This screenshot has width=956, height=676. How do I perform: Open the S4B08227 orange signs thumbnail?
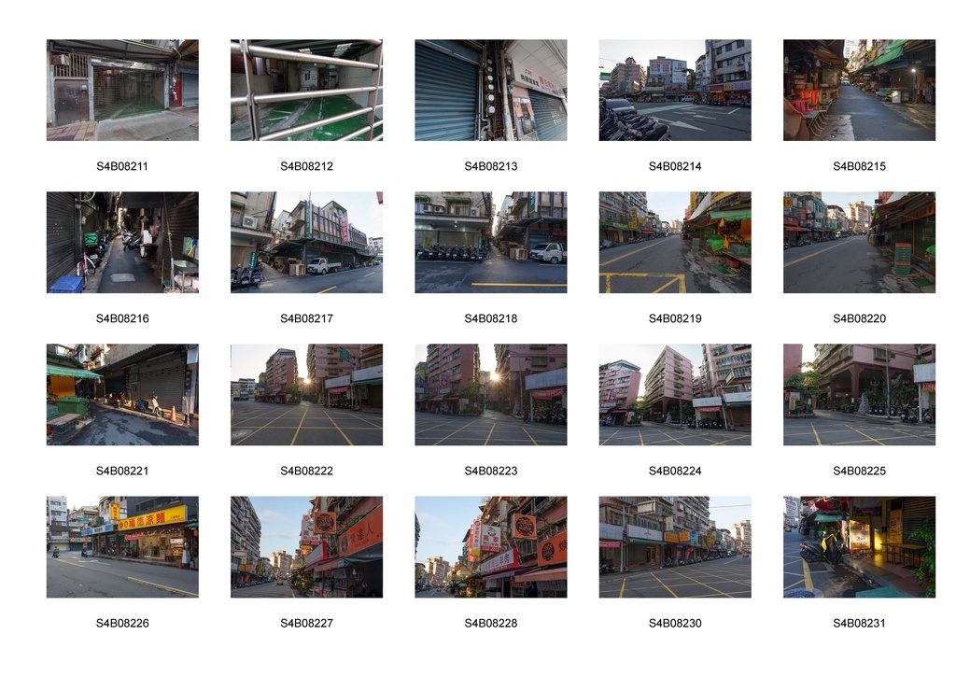click(x=306, y=547)
